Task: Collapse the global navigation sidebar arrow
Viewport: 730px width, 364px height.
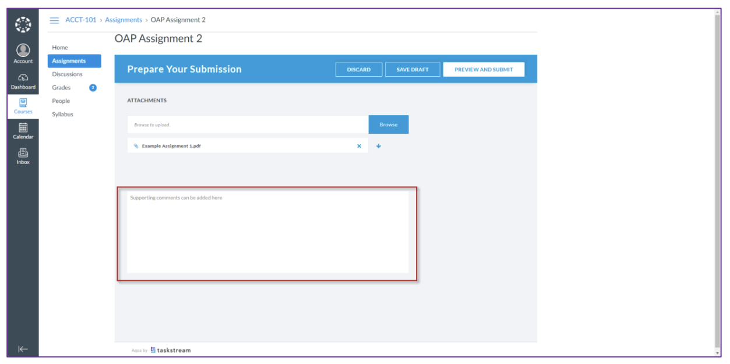Action: pos(23,349)
